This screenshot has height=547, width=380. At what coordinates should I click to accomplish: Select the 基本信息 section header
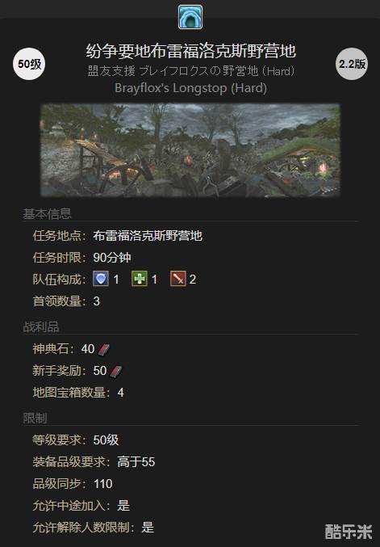47,213
